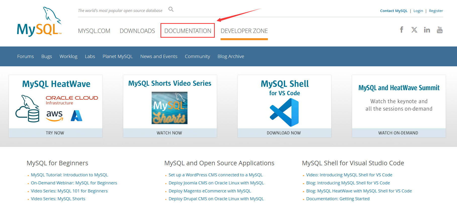Screen dimensions: 457x210
Task: Open Blog: MySQL HeatWave with MySQL Shell link
Action: (x=359, y=191)
